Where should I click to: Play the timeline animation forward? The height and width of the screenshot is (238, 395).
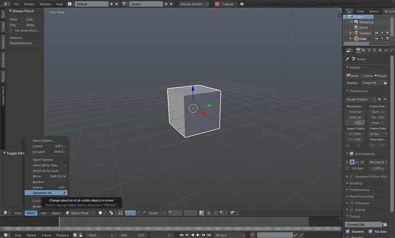point(198,235)
